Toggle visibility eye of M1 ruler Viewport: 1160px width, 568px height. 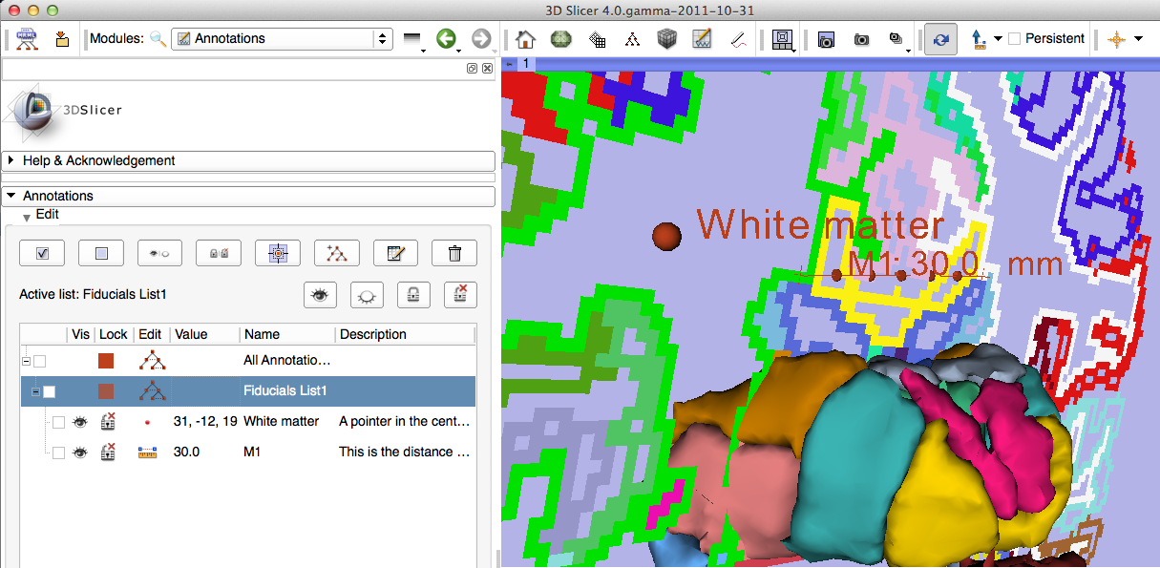tap(80, 452)
